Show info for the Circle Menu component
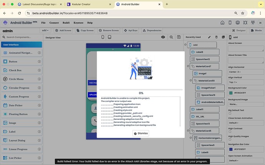Viewport: 265px width, 165px height. click(39, 79)
